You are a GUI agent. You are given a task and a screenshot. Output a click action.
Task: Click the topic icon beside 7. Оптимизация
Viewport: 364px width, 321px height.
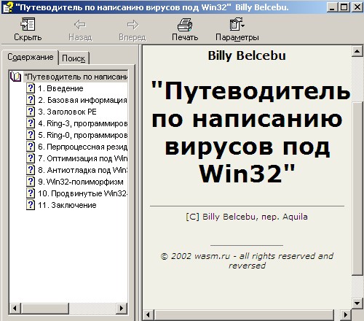click(x=31, y=158)
